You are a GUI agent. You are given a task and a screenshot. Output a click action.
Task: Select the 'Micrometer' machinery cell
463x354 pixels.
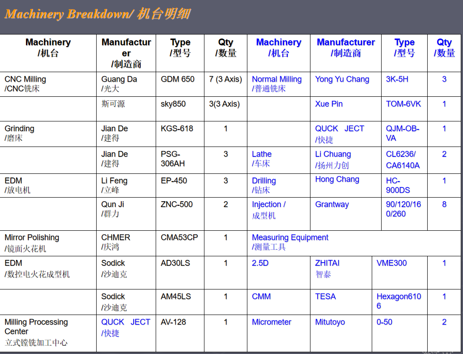pyautogui.click(x=279, y=333)
